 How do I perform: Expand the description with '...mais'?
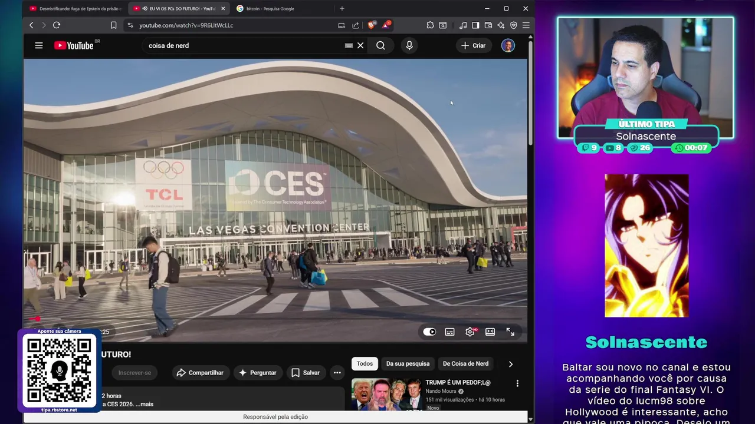143,404
